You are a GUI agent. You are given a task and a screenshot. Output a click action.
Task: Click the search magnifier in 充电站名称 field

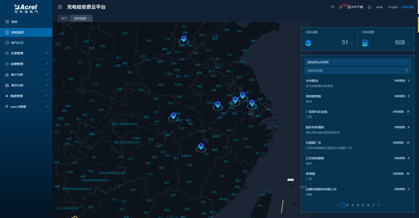(407, 70)
